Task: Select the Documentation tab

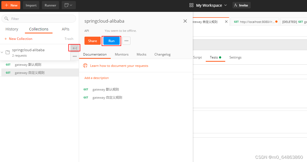Action: point(95,54)
